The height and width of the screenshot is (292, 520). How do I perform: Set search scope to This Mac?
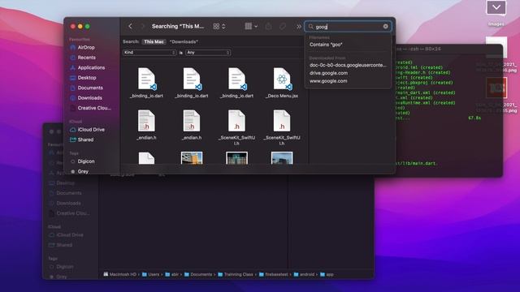pos(154,41)
